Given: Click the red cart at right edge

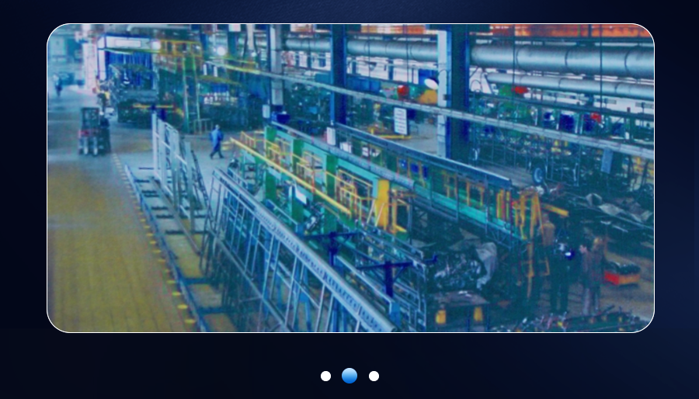Looking at the screenshot, I should (622, 272).
